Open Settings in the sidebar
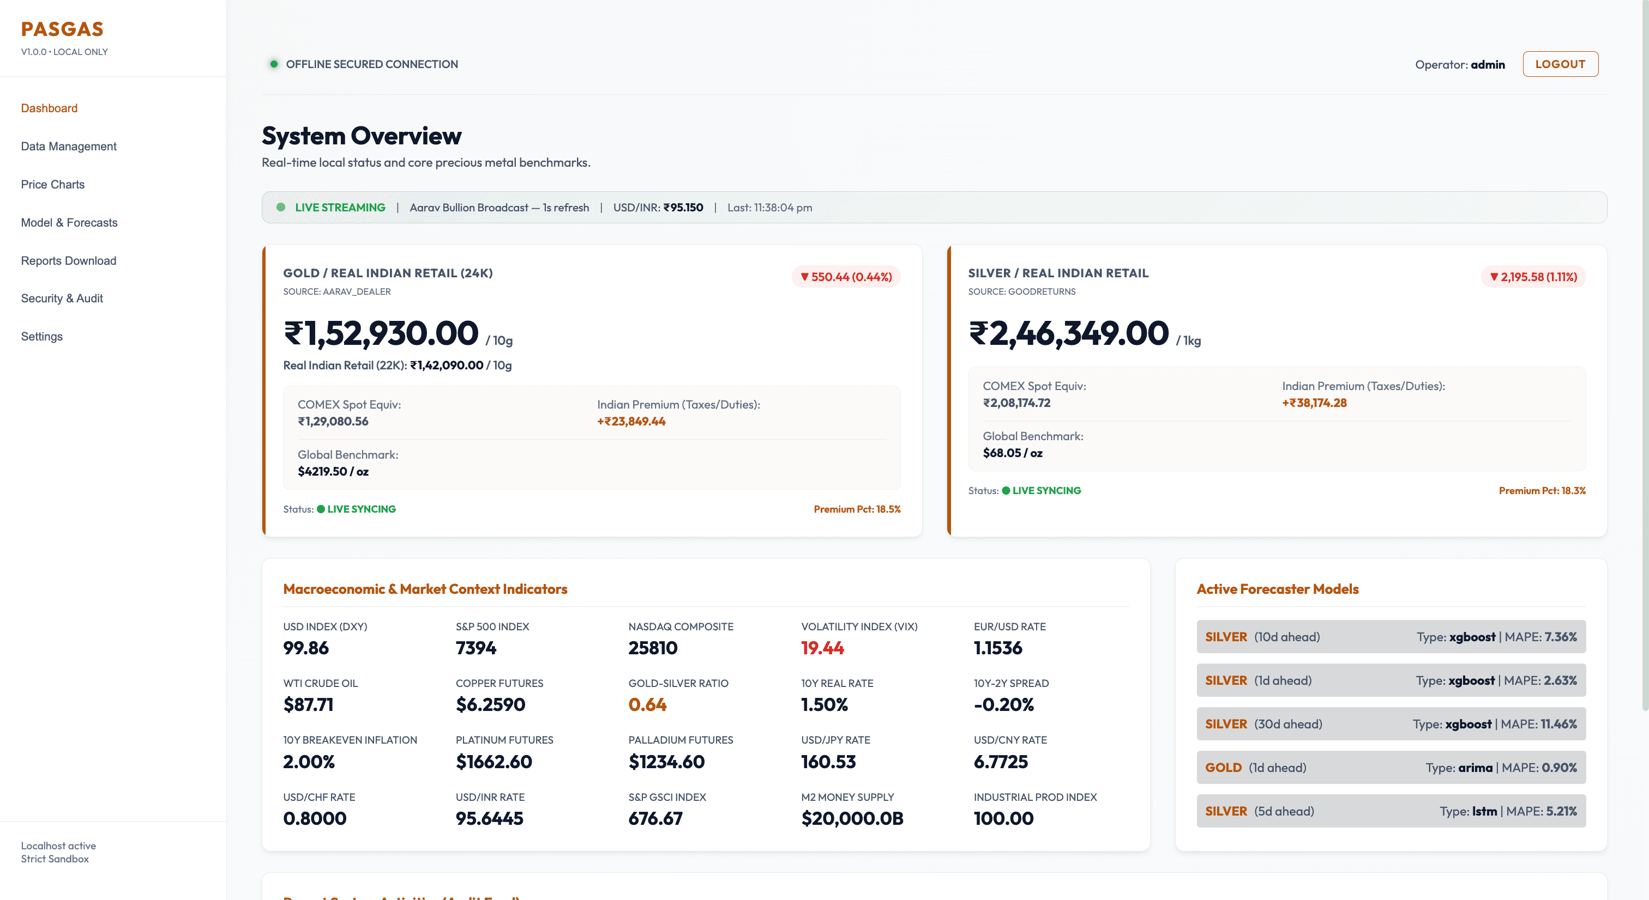The width and height of the screenshot is (1649, 900). pyautogui.click(x=41, y=337)
